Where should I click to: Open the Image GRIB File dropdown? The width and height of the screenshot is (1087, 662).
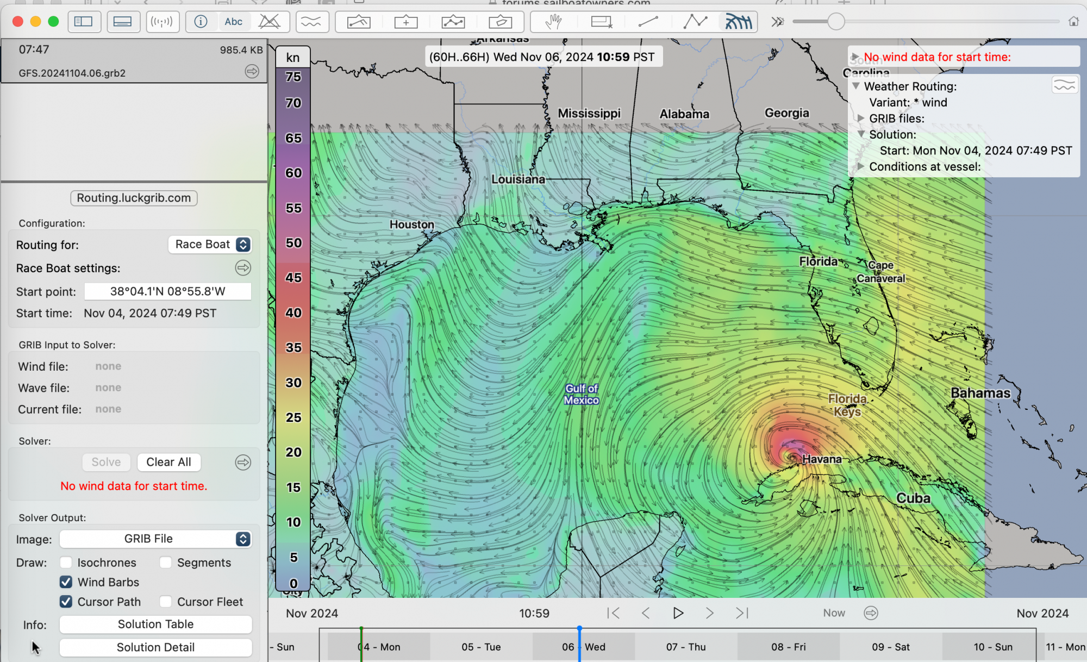tap(155, 539)
